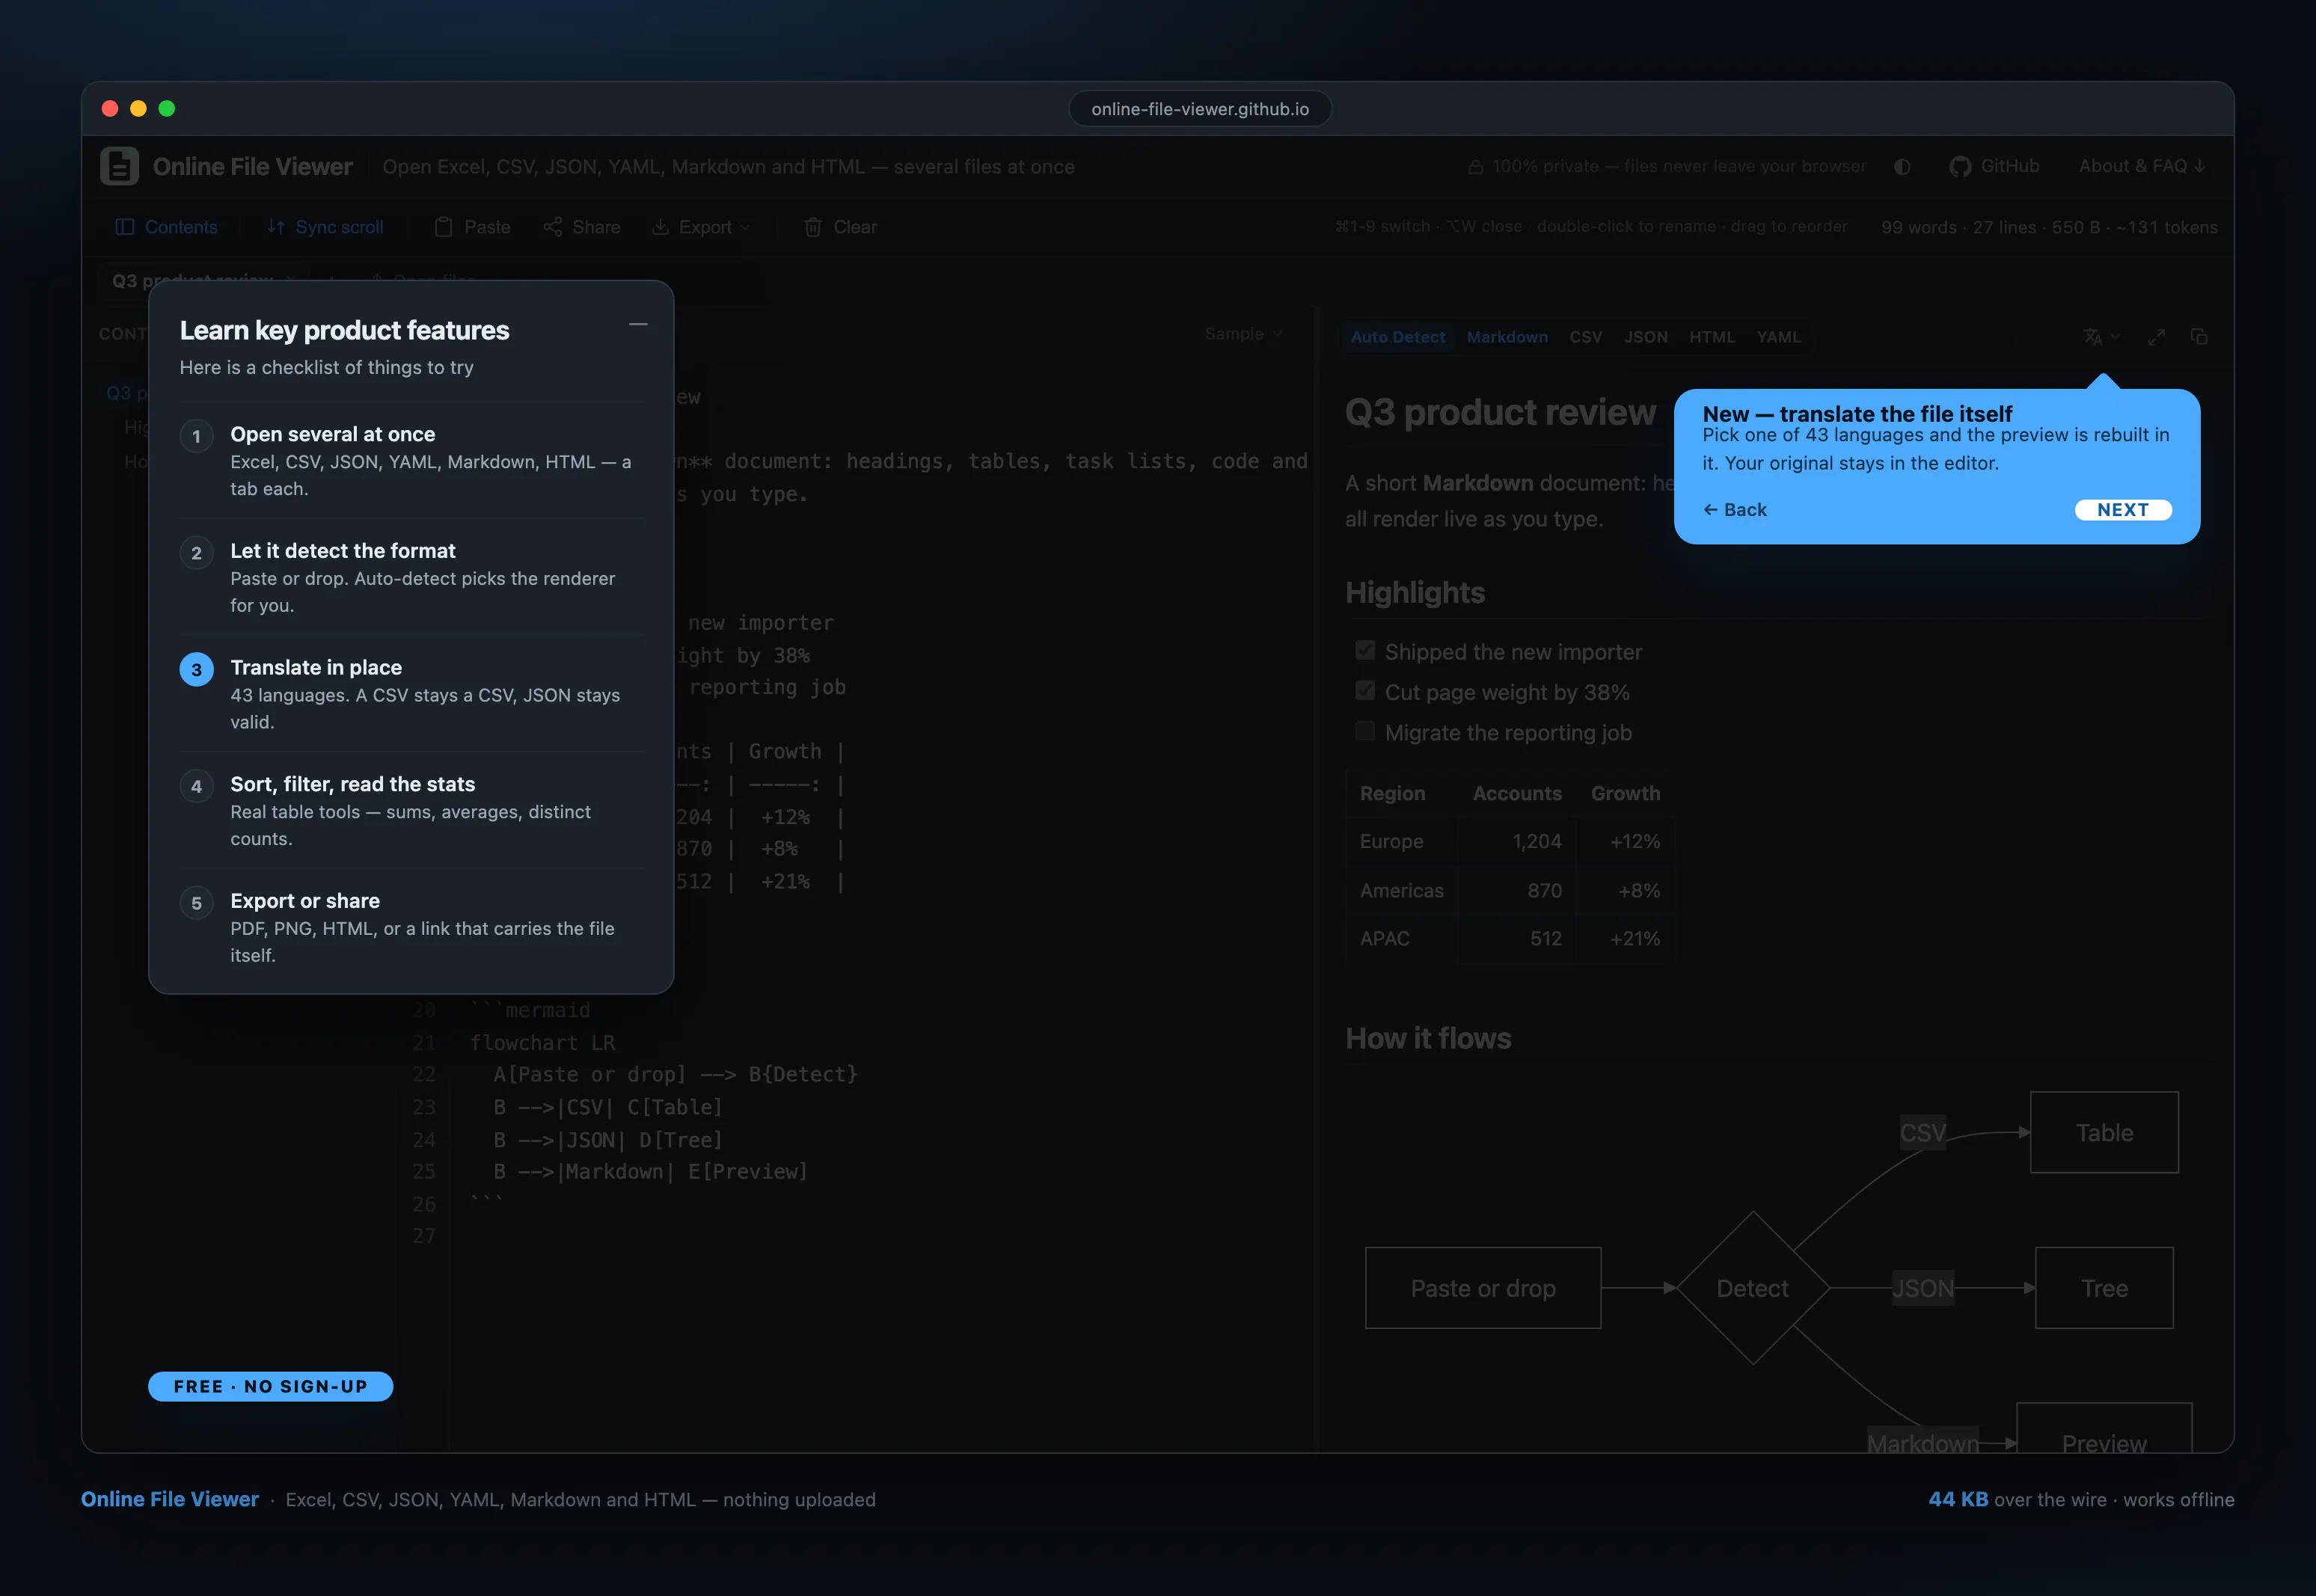2316x1596 pixels.
Task: Click the Online File Viewer logo icon
Action: pos(119,166)
